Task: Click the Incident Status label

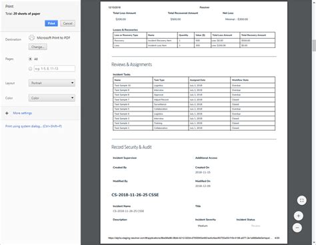Action: coord(245,220)
